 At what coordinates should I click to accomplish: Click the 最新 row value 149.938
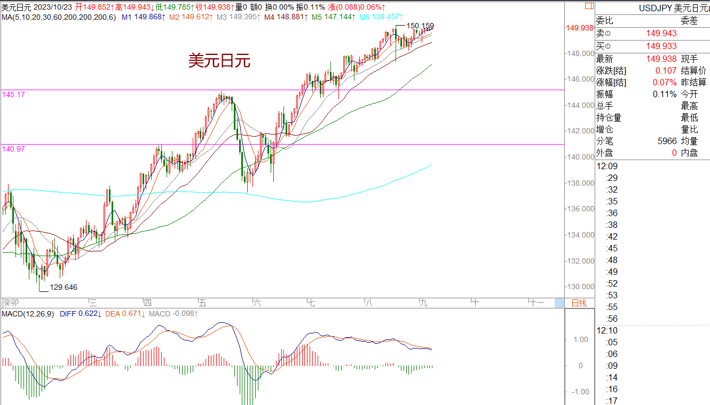[661, 59]
